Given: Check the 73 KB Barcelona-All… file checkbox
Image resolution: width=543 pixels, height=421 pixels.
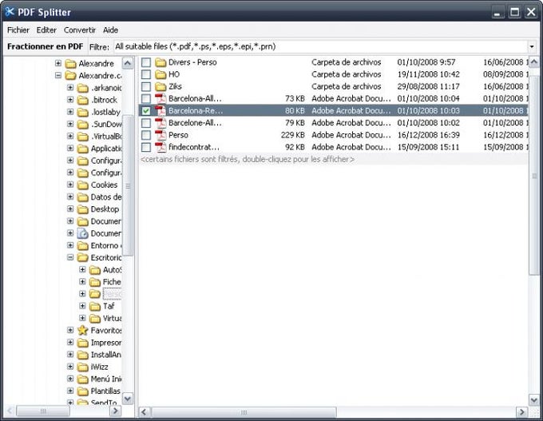Looking at the screenshot, I should pyautogui.click(x=146, y=99).
